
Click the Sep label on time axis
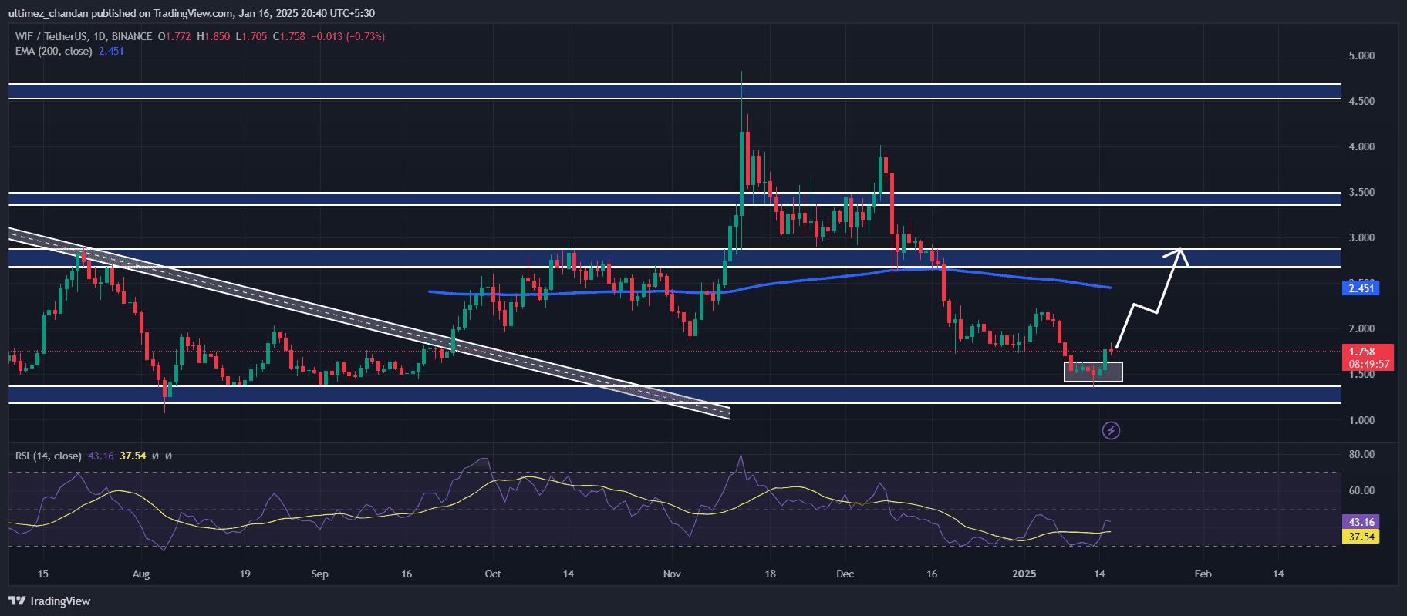point(319,574)
